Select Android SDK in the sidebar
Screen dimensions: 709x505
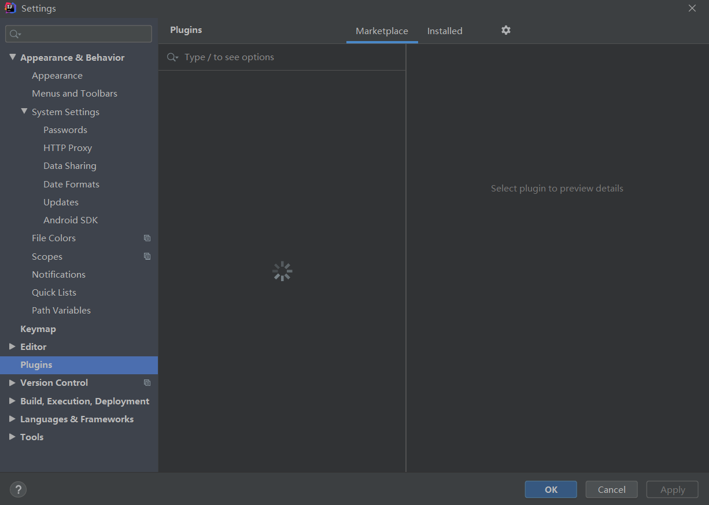(x=71, y=220)
